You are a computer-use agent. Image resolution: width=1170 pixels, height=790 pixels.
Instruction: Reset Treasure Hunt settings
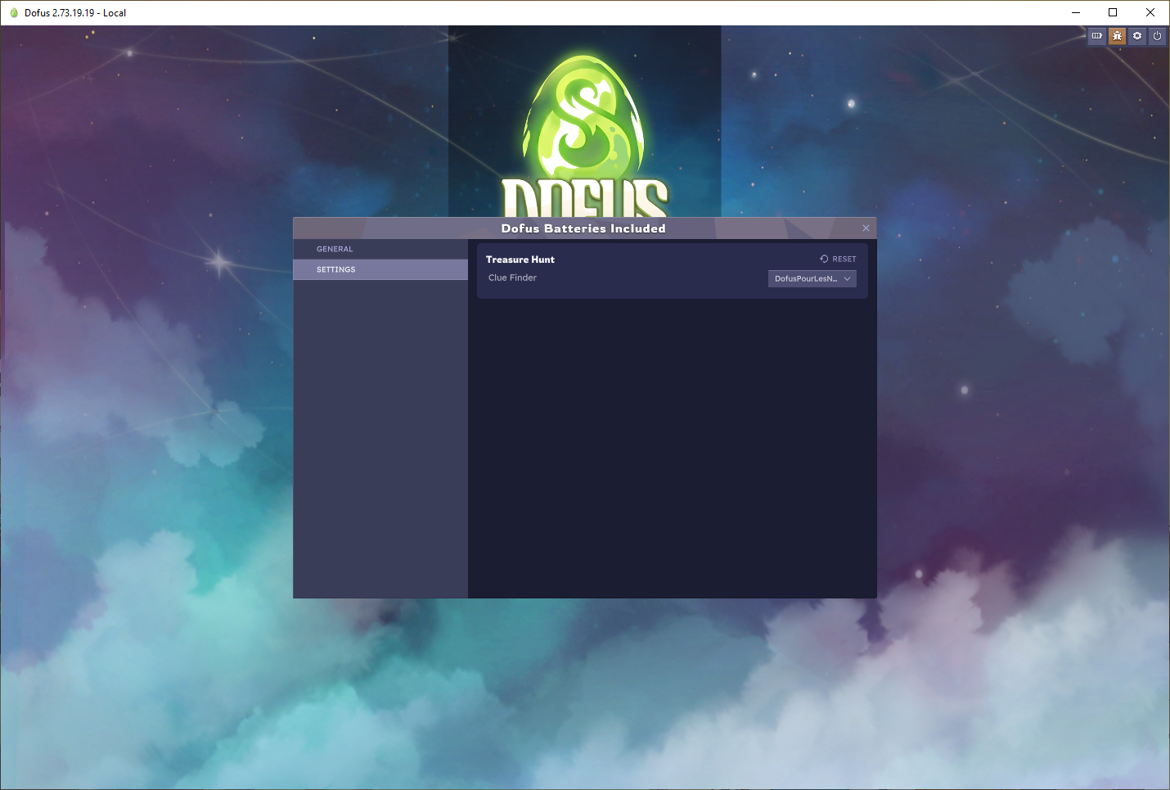pos(838,259)
